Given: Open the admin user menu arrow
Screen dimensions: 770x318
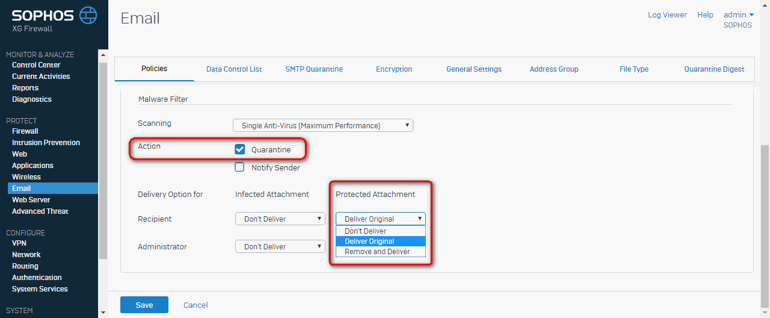Looking at the screenshot, I should 751,15.
